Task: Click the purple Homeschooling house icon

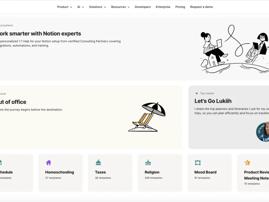Action: (48, 163)
